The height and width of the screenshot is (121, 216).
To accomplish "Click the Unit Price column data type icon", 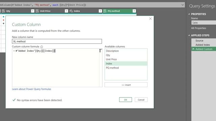I will pos(37,11).
